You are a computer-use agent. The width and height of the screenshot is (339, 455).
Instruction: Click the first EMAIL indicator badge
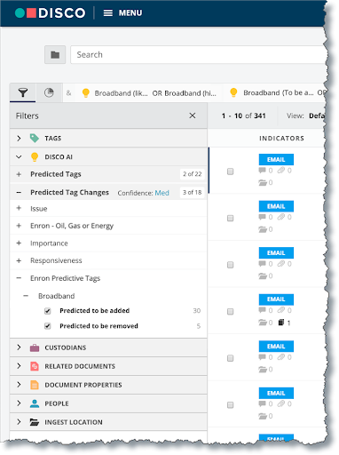click(276, 159)
